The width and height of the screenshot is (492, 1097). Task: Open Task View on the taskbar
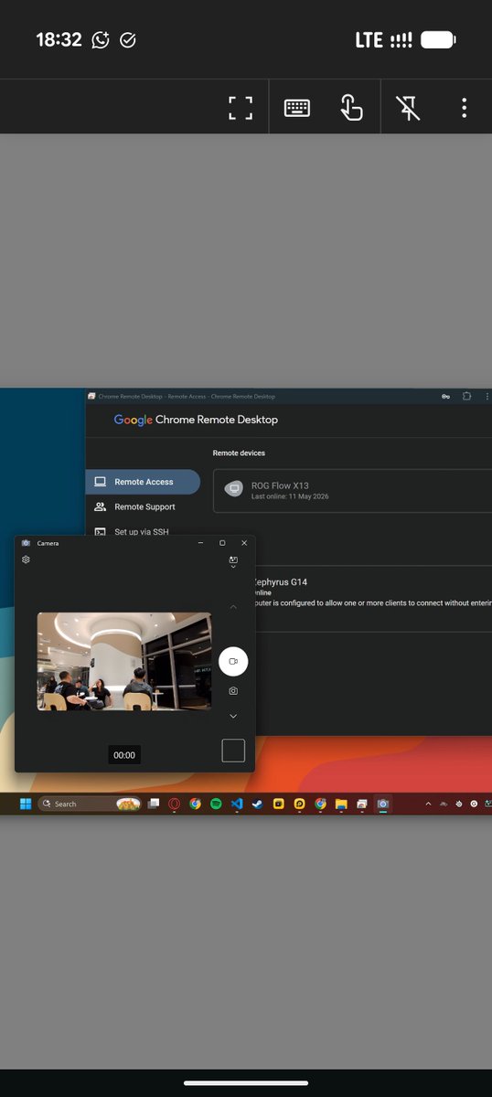point(155,804)
